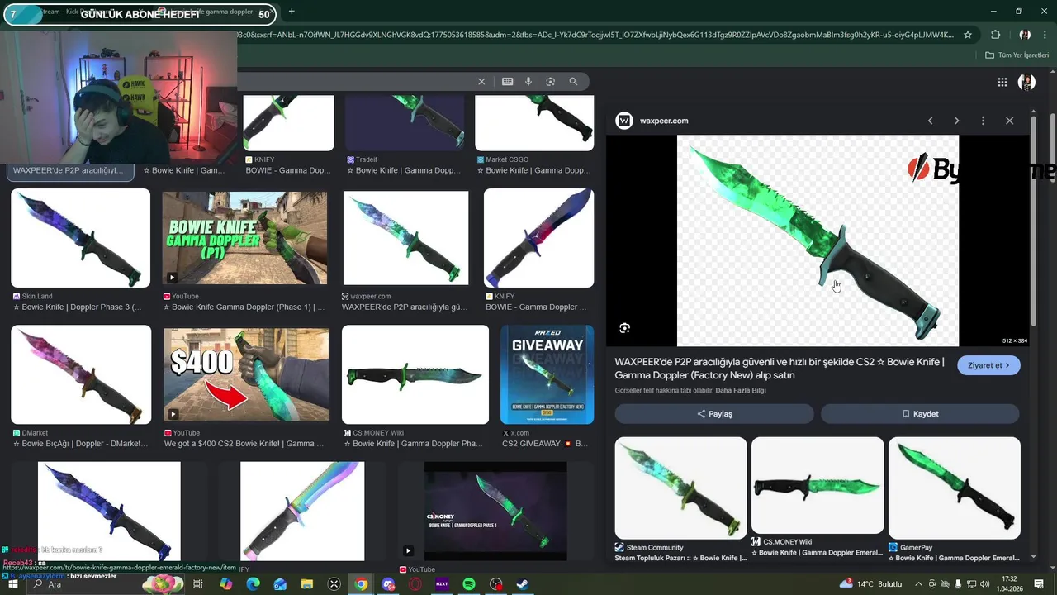
Task: Open the Google apps grid
Action: [x=1002, y=82]
